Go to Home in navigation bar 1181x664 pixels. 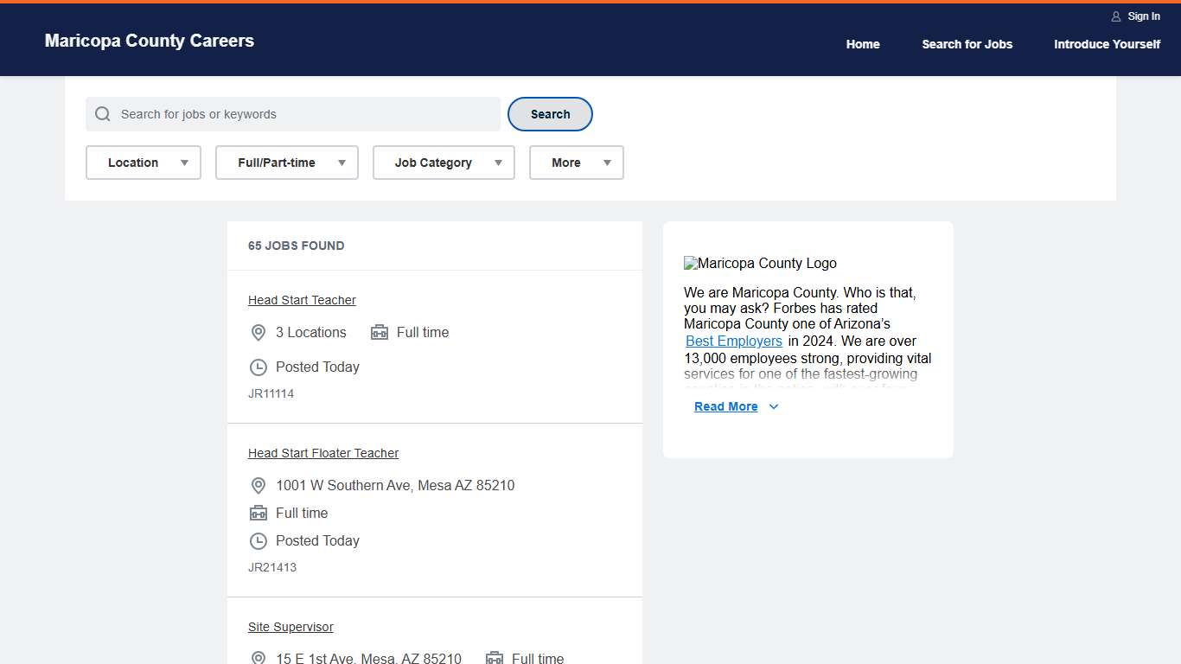click(x=862, y=44)
